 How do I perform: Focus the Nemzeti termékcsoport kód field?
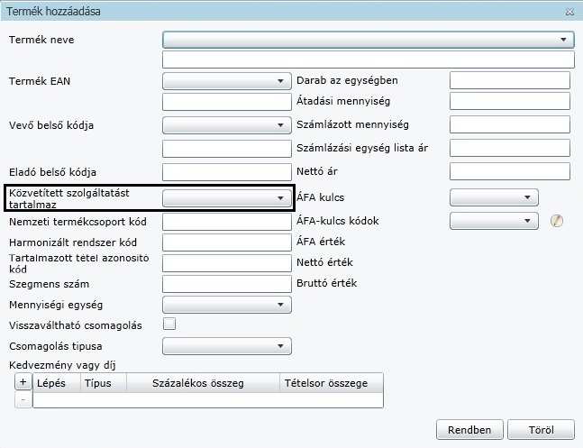[227, 222]
